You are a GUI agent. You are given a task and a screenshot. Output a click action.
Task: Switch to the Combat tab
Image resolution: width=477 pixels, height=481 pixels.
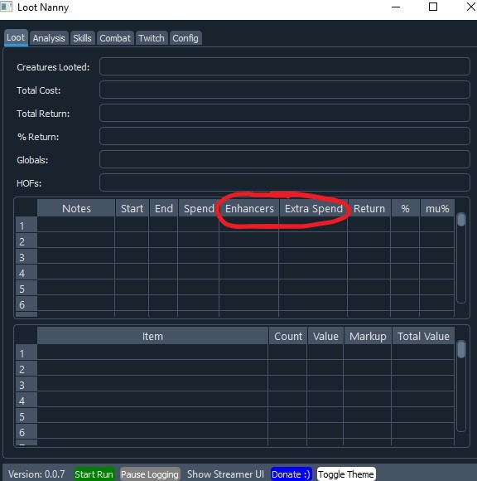pyautogui.click(x=115, y=38)
